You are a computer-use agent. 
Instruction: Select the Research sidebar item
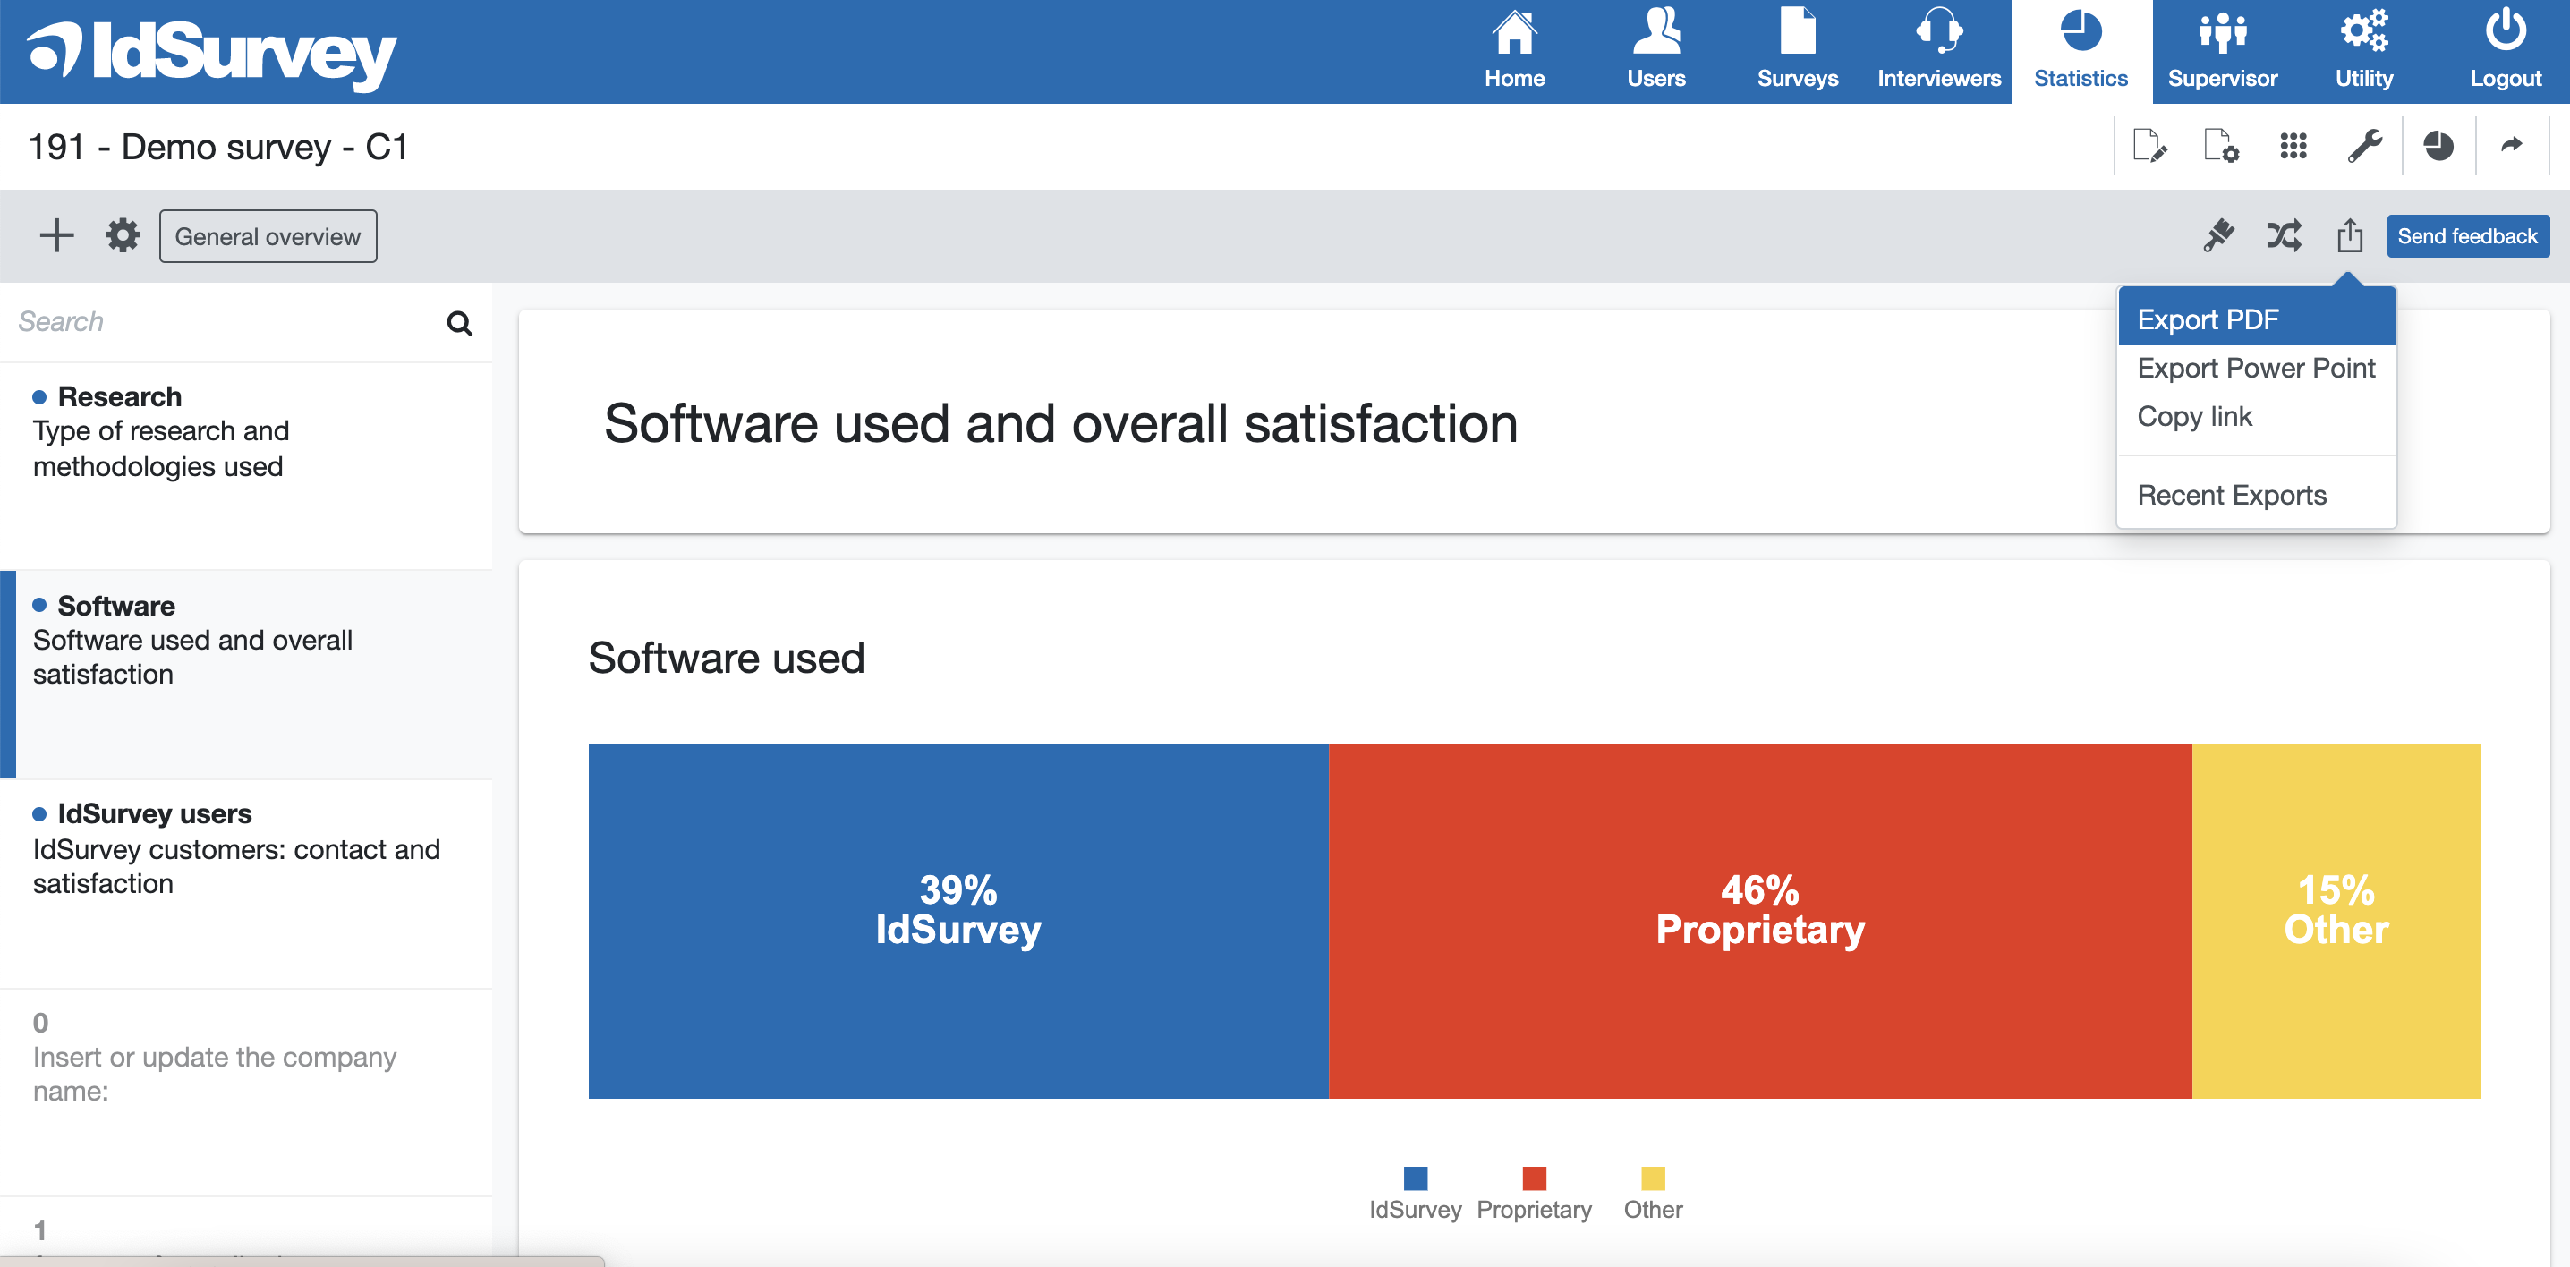246,466
